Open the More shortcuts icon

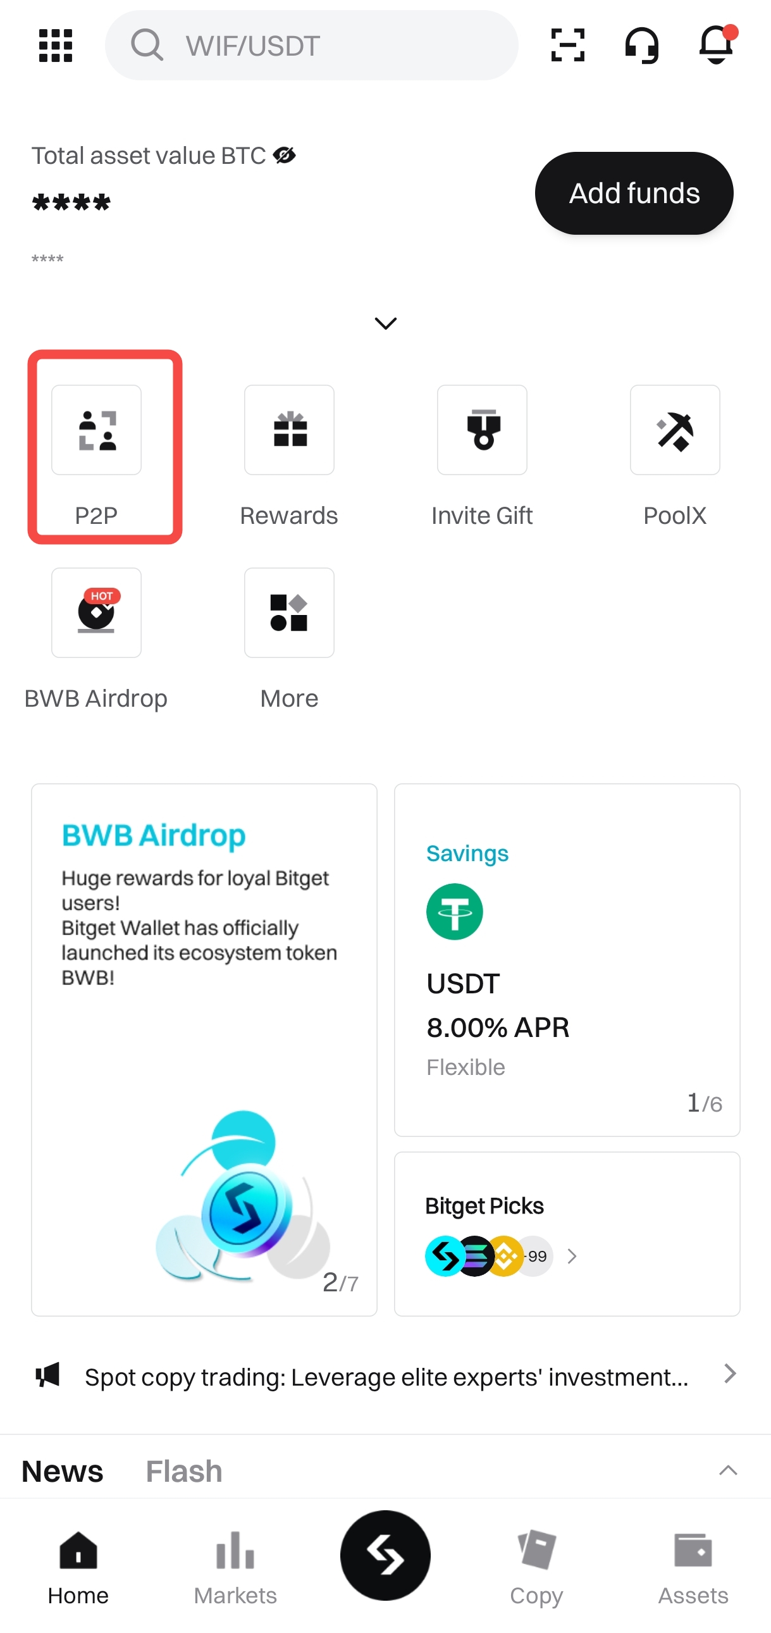(289, 612)
